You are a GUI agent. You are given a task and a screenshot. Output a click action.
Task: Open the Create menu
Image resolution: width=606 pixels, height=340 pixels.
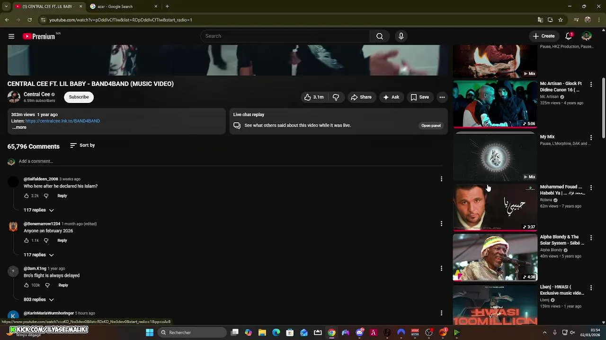[x=544, y=36]
